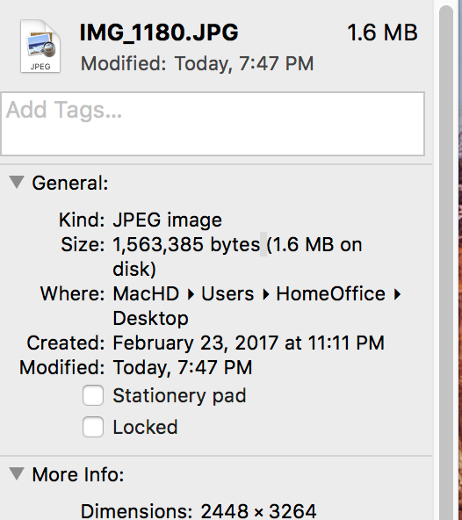The height and width of the screenshot is (520, 462).
Task: Click the 1,563,385 bytes size value
Action: tap(186, 245)
